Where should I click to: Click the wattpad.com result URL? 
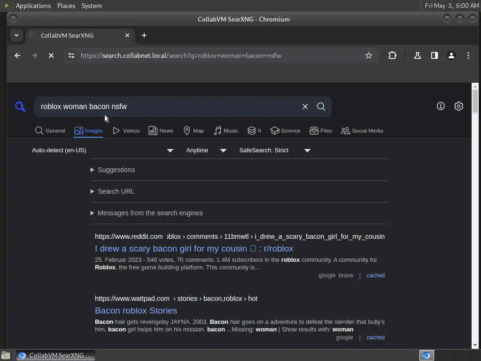point(176,298)
